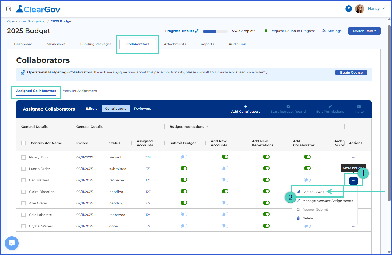This screenshot has height=255, width=392.
Task: Toggle Submit Budget for Nancy Finn
Action: (x=184, y=157)
